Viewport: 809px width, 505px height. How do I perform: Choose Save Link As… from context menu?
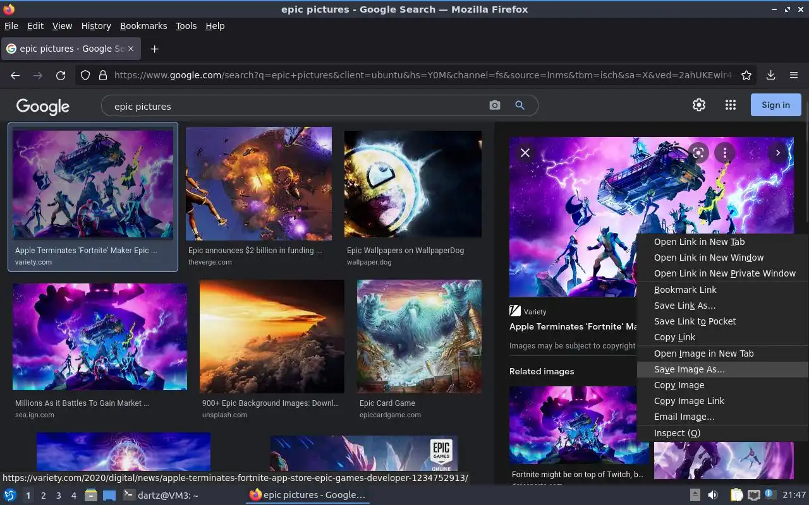pyautogui.click(x=722, y=306)
